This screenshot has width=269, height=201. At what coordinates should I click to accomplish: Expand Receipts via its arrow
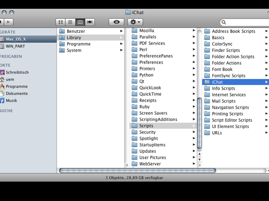point(194,100)
